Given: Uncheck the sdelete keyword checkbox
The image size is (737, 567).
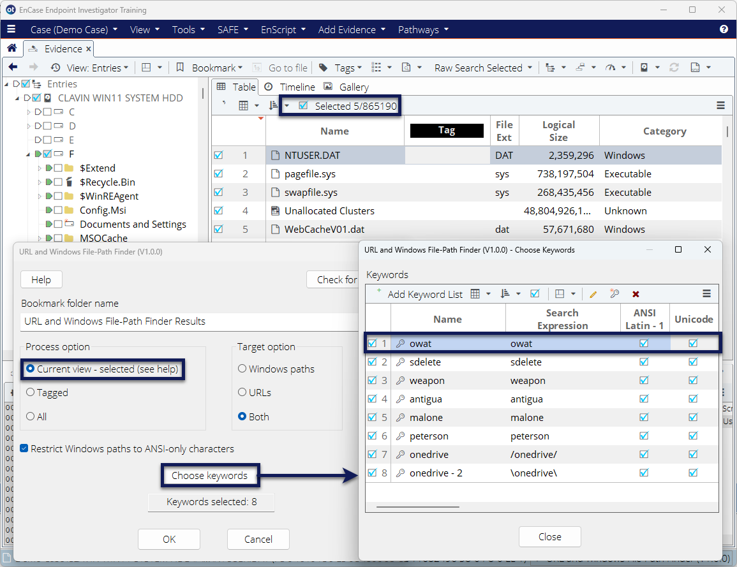Looking at the screenshot, I should tap(372, 362).
